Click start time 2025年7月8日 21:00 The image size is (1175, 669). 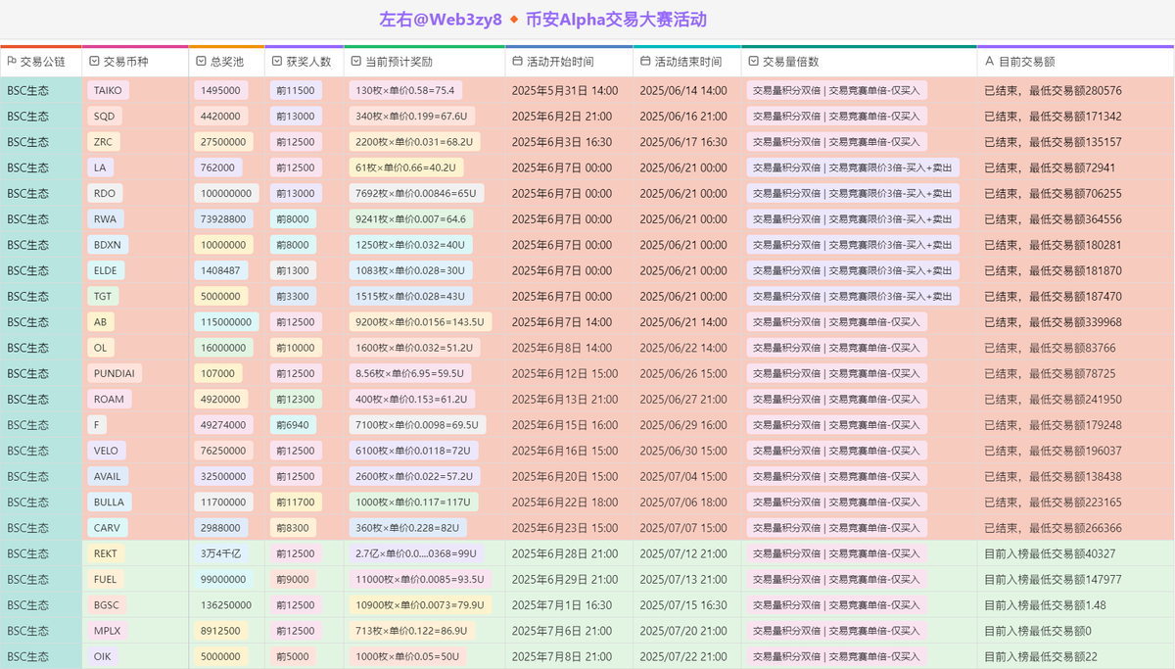point(562,656)
